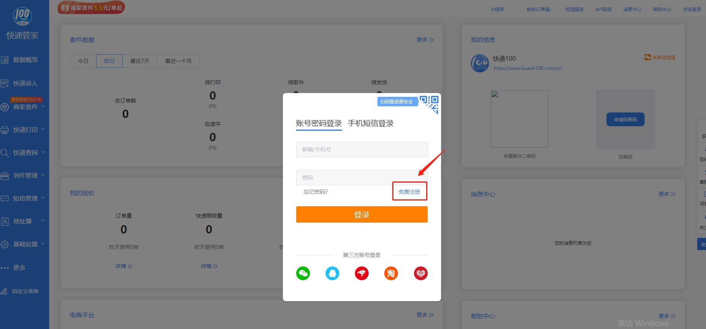
Task: Select the 最近一个月 date filter
Action: [178, 61]
